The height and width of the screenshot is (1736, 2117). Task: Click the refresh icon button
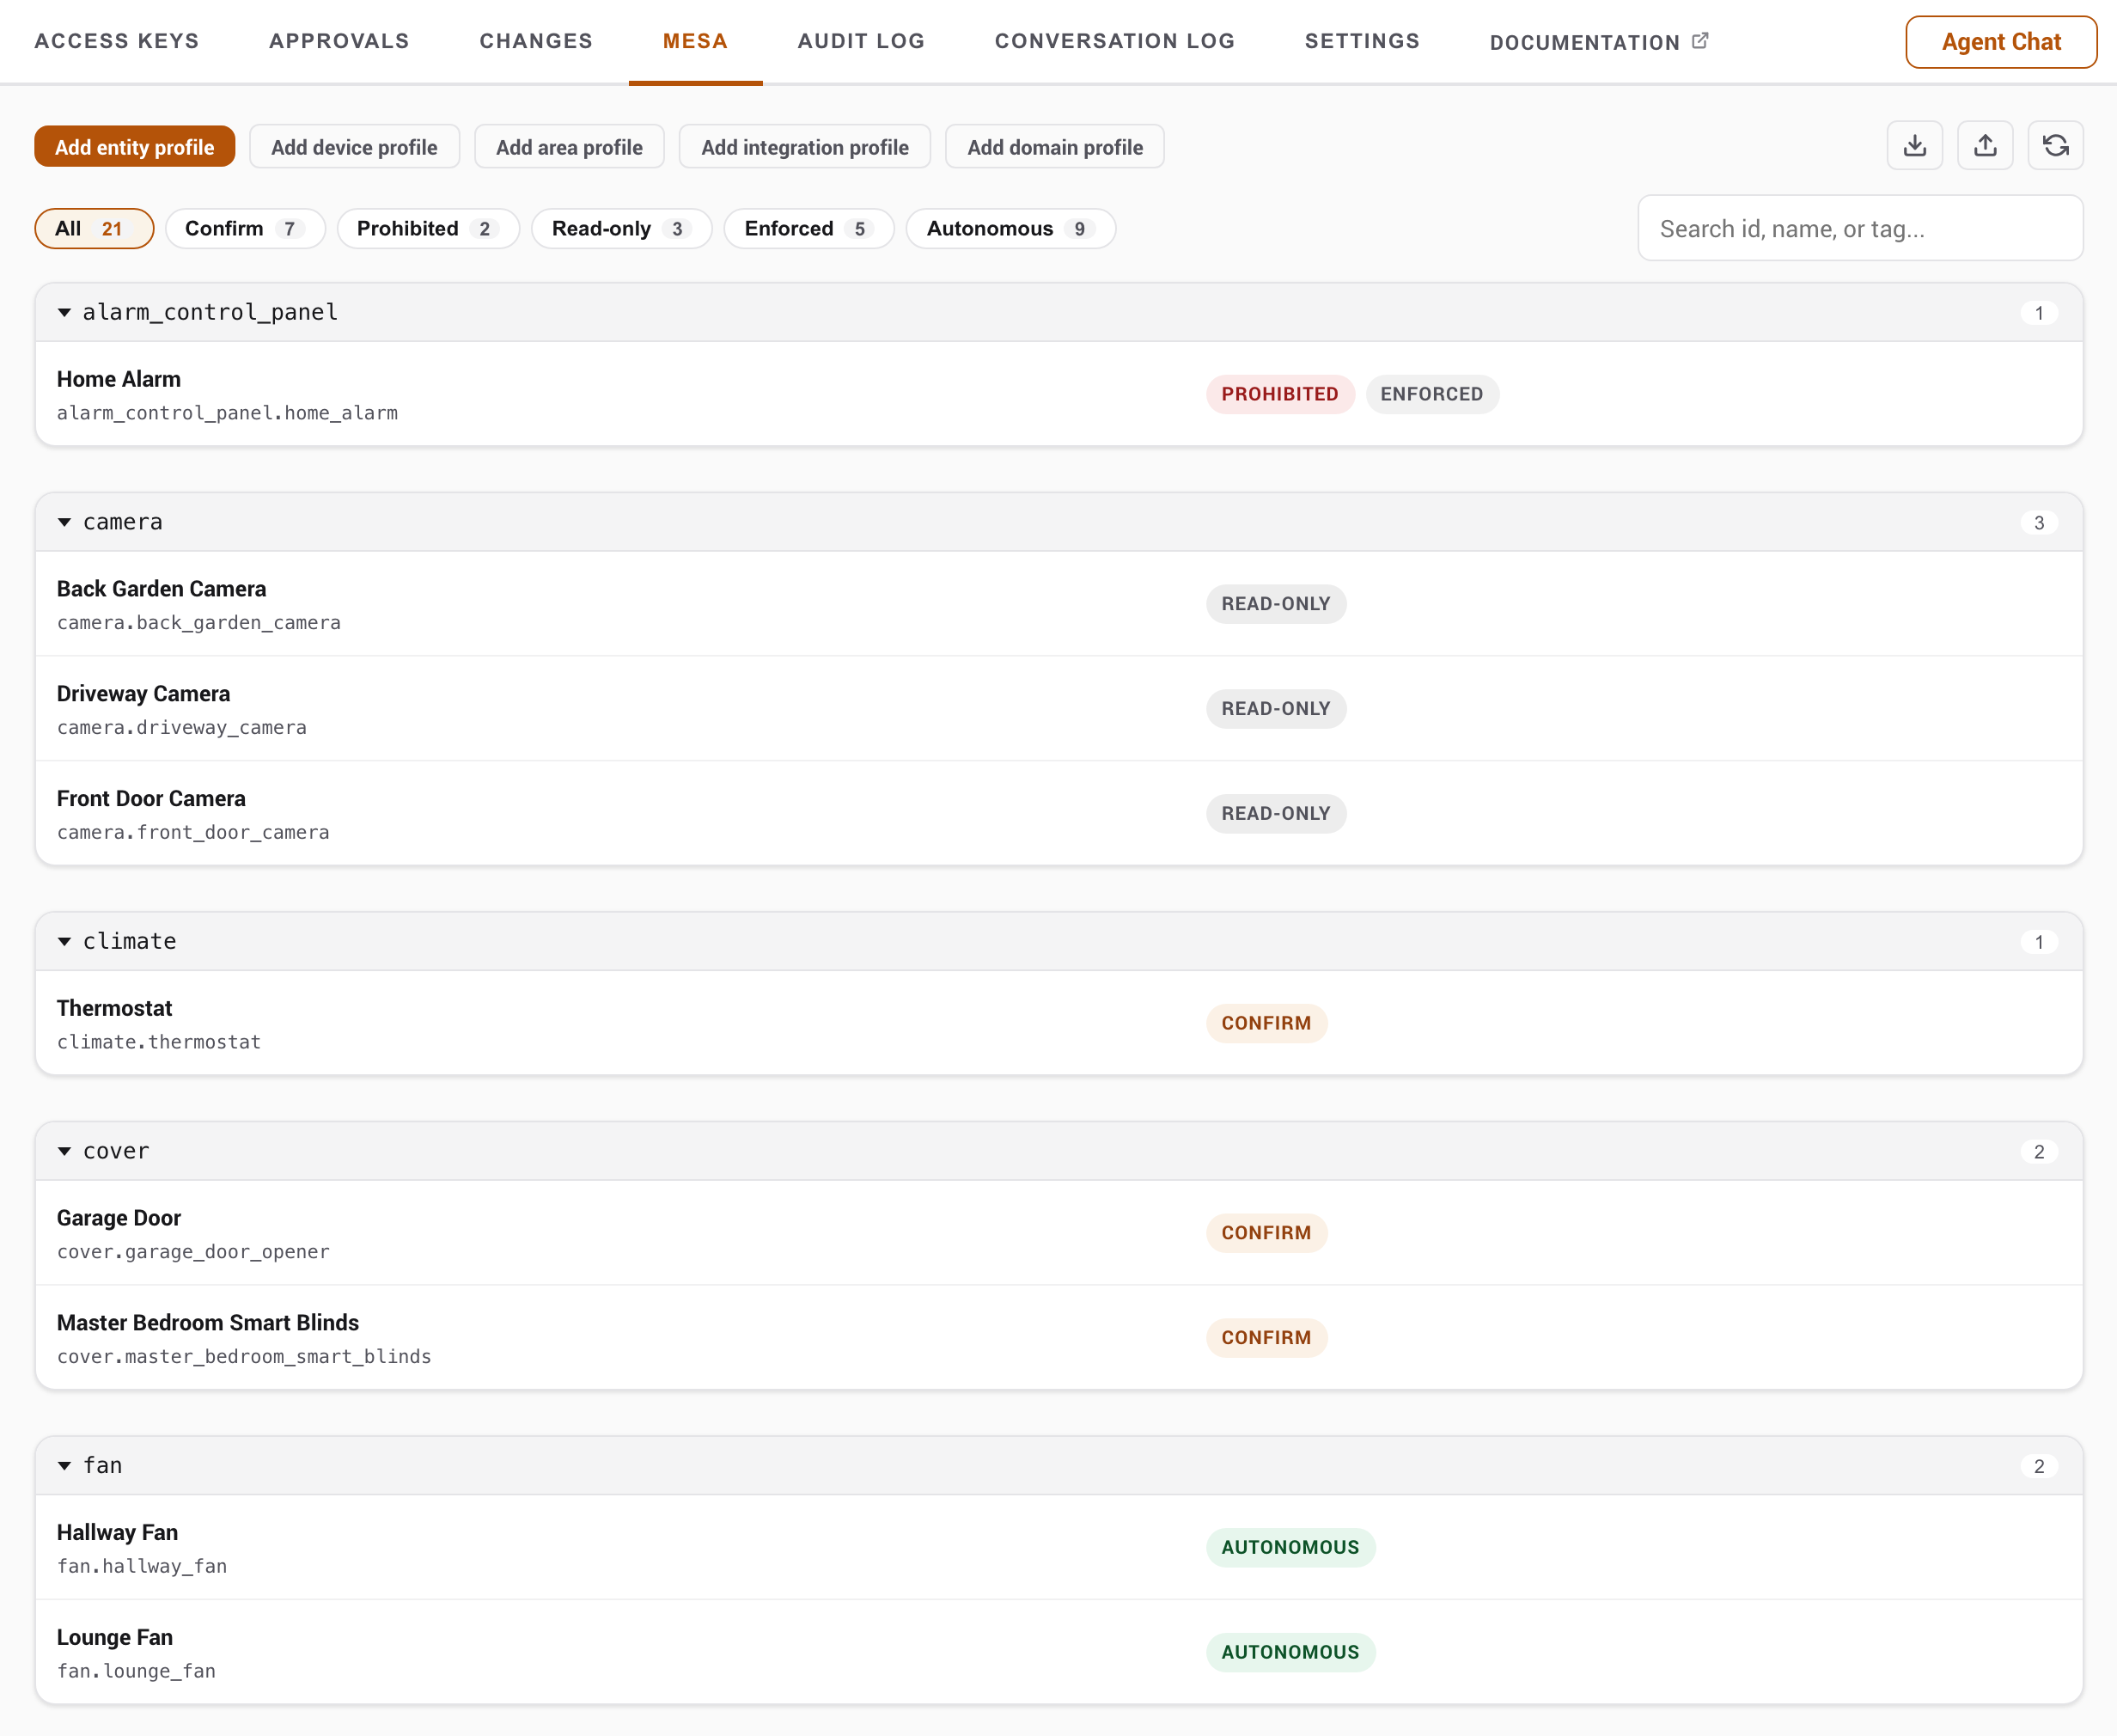coord(2055,146)
